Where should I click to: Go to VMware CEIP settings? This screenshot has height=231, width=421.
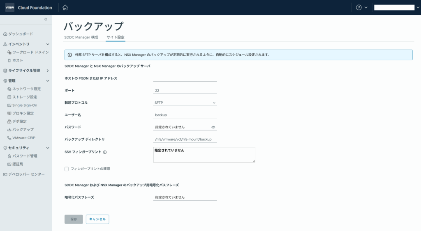(x=26, y=138)
